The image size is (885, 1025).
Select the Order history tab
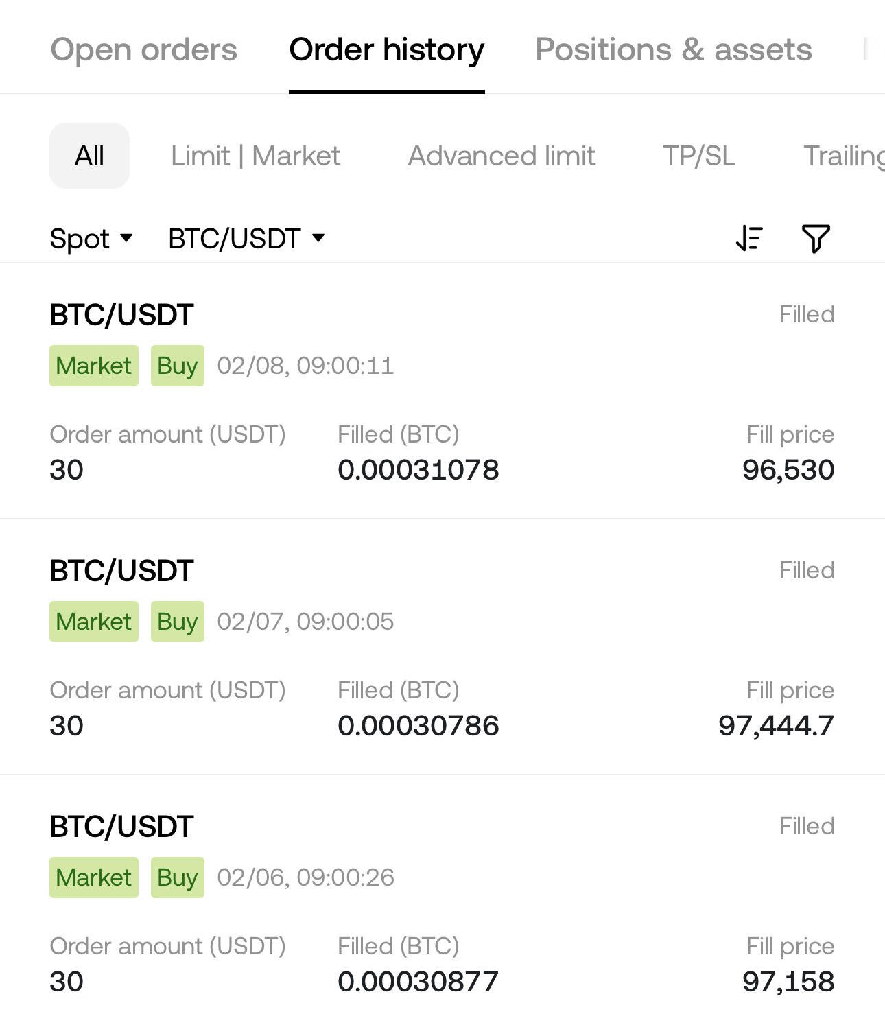pyautogui.click(x=387, y=49)
